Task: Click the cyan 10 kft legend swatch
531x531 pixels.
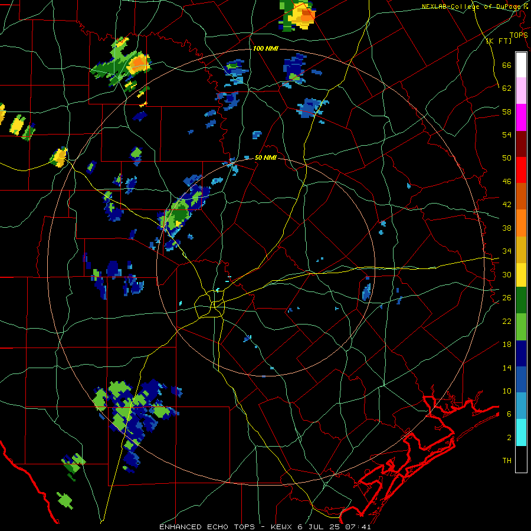Action: 521,432
